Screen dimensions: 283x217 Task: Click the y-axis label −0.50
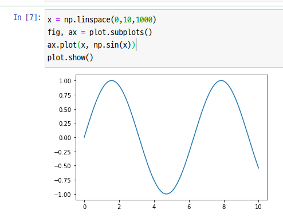point(62,166)
